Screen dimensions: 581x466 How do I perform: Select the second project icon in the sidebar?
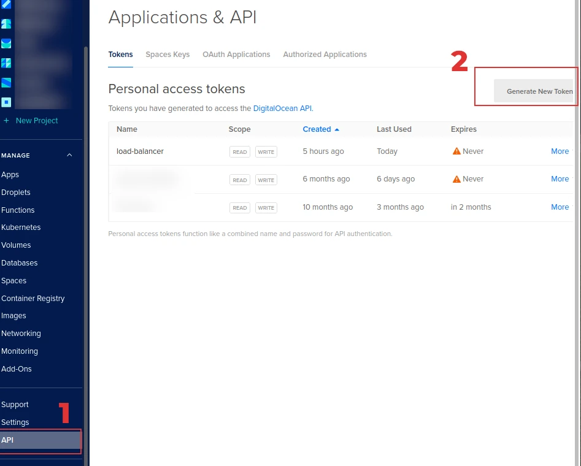tap(7, 23)
